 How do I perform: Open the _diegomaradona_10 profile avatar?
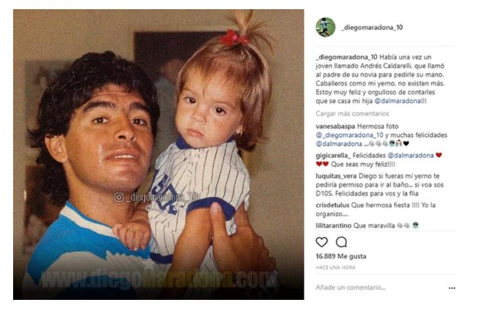[325, 27]
